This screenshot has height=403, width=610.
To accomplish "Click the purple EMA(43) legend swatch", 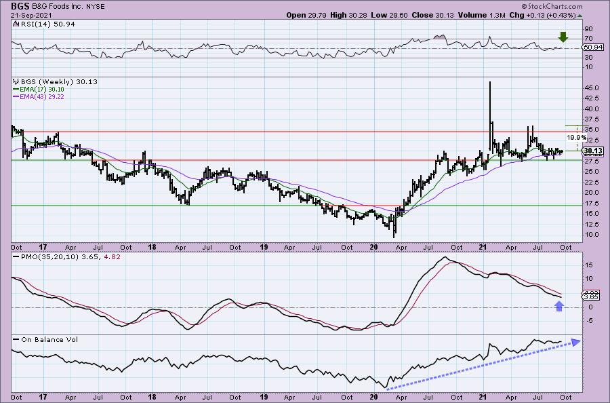I will 16,96.
